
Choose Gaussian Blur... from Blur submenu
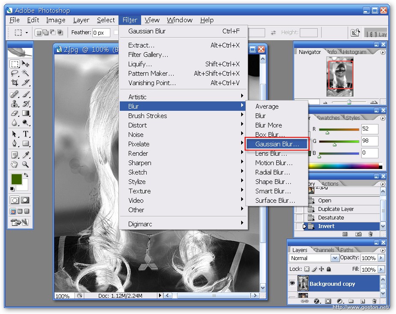(x=277, y=144)
